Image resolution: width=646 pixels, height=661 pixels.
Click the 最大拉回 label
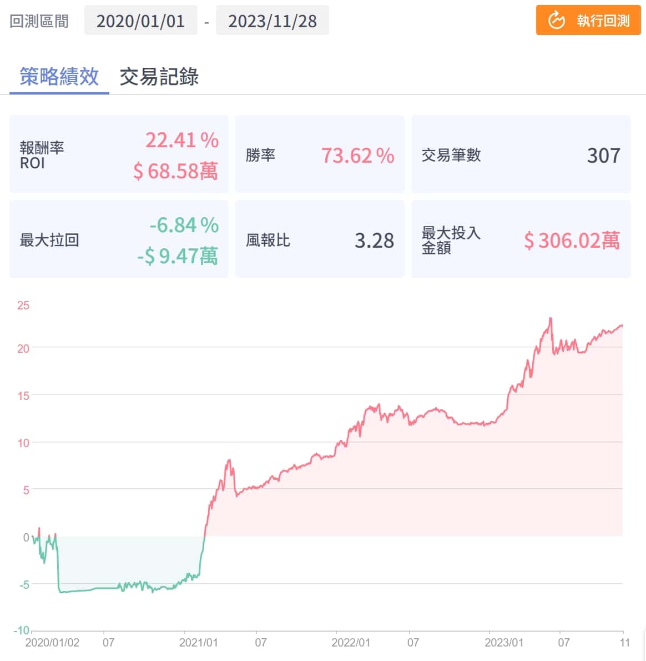click(49, 240)
